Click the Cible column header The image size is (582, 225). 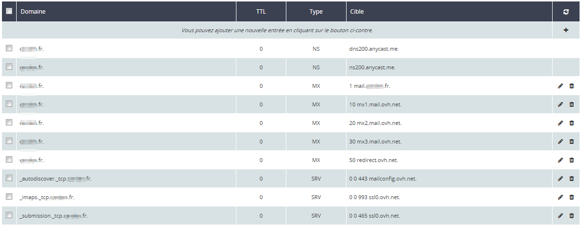(357, 12)
